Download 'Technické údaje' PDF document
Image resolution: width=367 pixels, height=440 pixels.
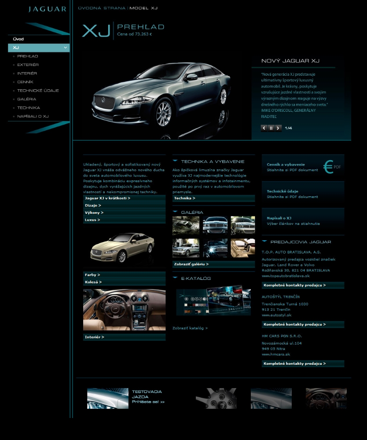(303, 194)
